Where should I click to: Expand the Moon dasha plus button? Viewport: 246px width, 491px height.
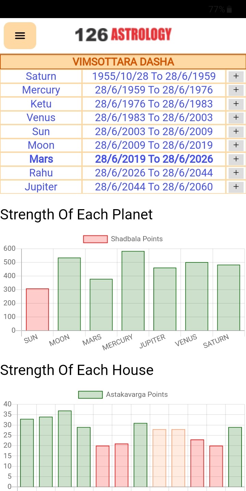236,145
